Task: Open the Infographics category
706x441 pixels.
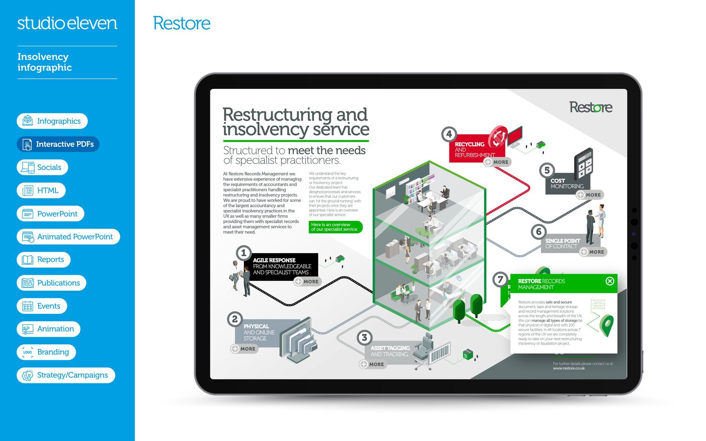Action: pos(52,121)
